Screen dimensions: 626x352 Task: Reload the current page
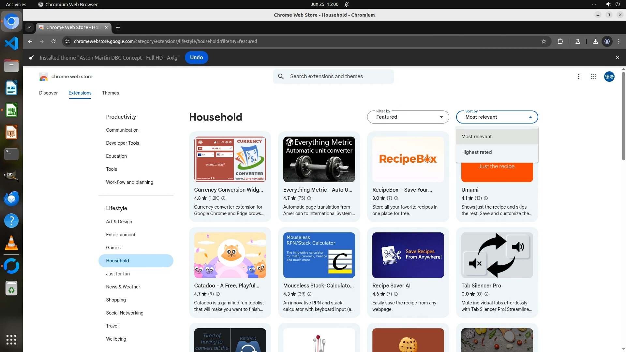click(x=53, y=41)
